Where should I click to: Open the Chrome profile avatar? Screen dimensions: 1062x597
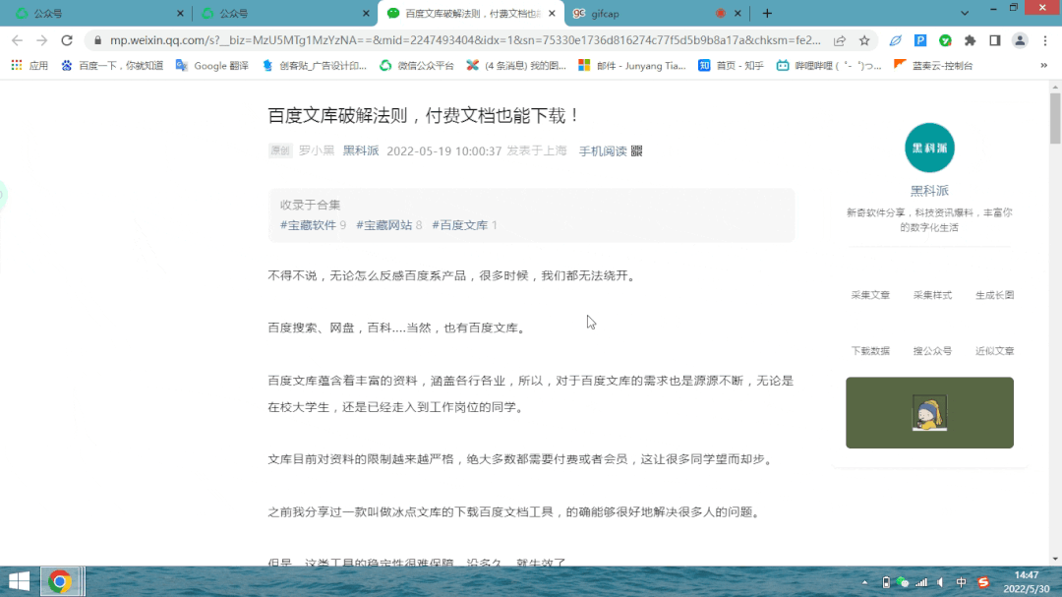pos(1020,40)
